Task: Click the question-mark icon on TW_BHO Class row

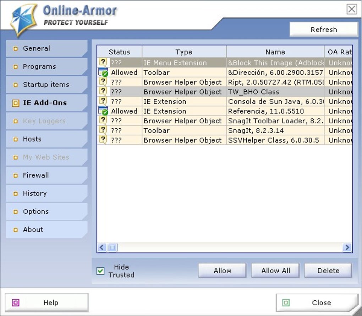Action: tap(103, 92)
